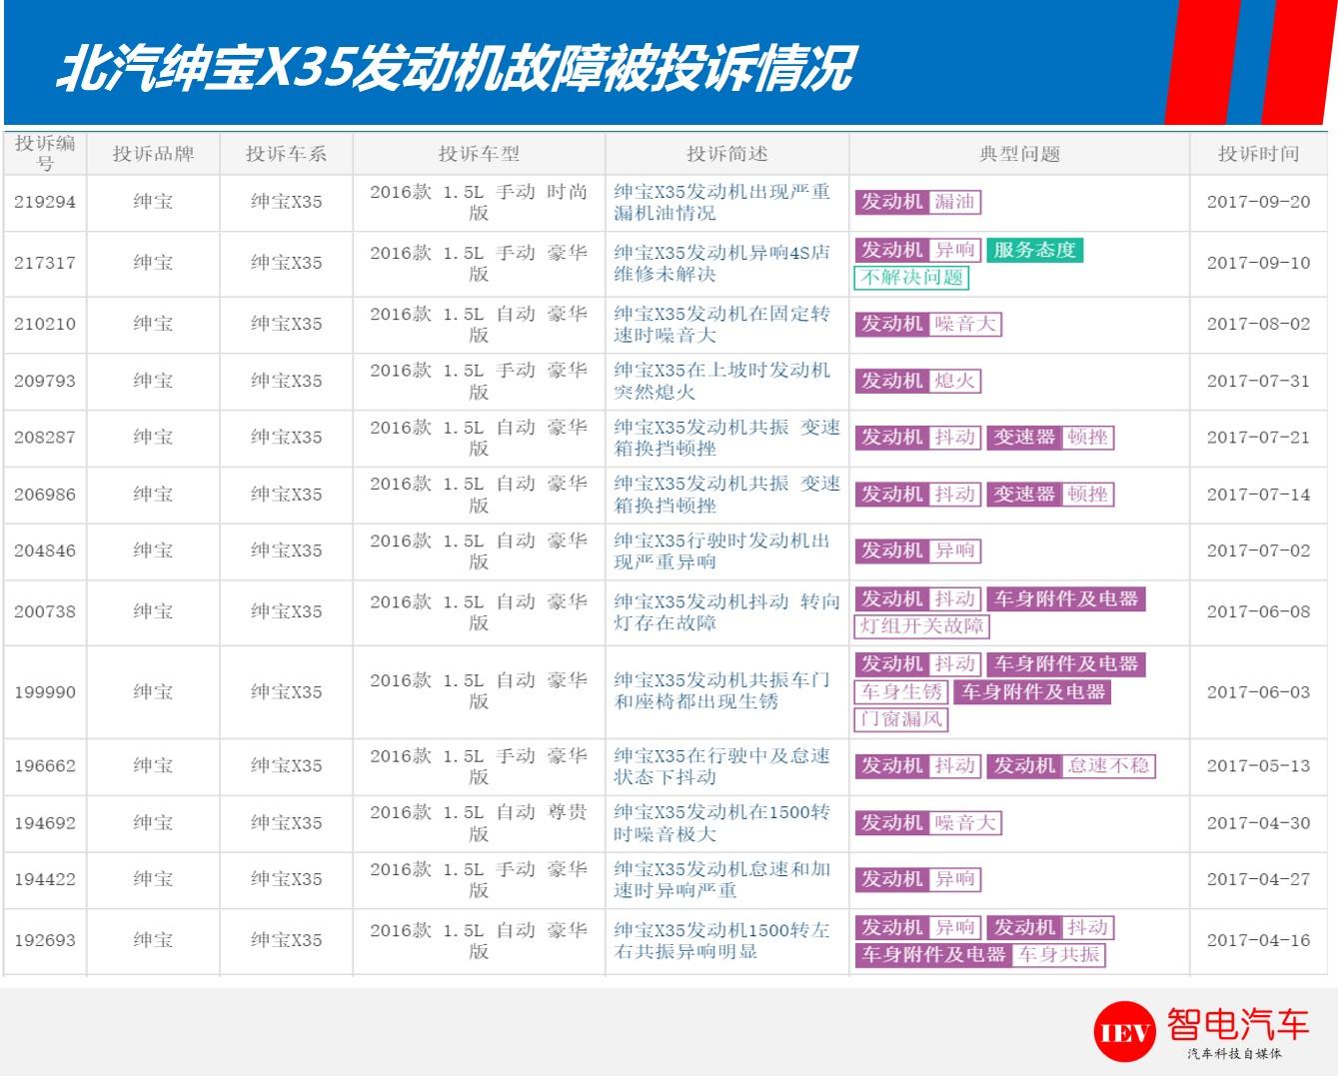Select complaint number 196662
The image size is (1338, 1076).
45,765
